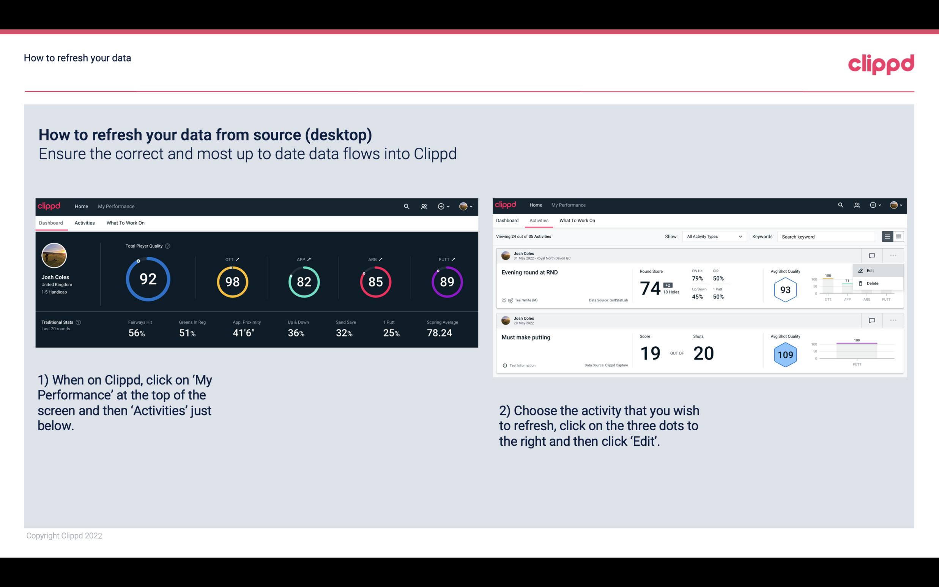Image resolution: width=939 pixels, height=587 pixels.
Task: Click Delete button on the activity menu
Action: click(x=872, y=283)
